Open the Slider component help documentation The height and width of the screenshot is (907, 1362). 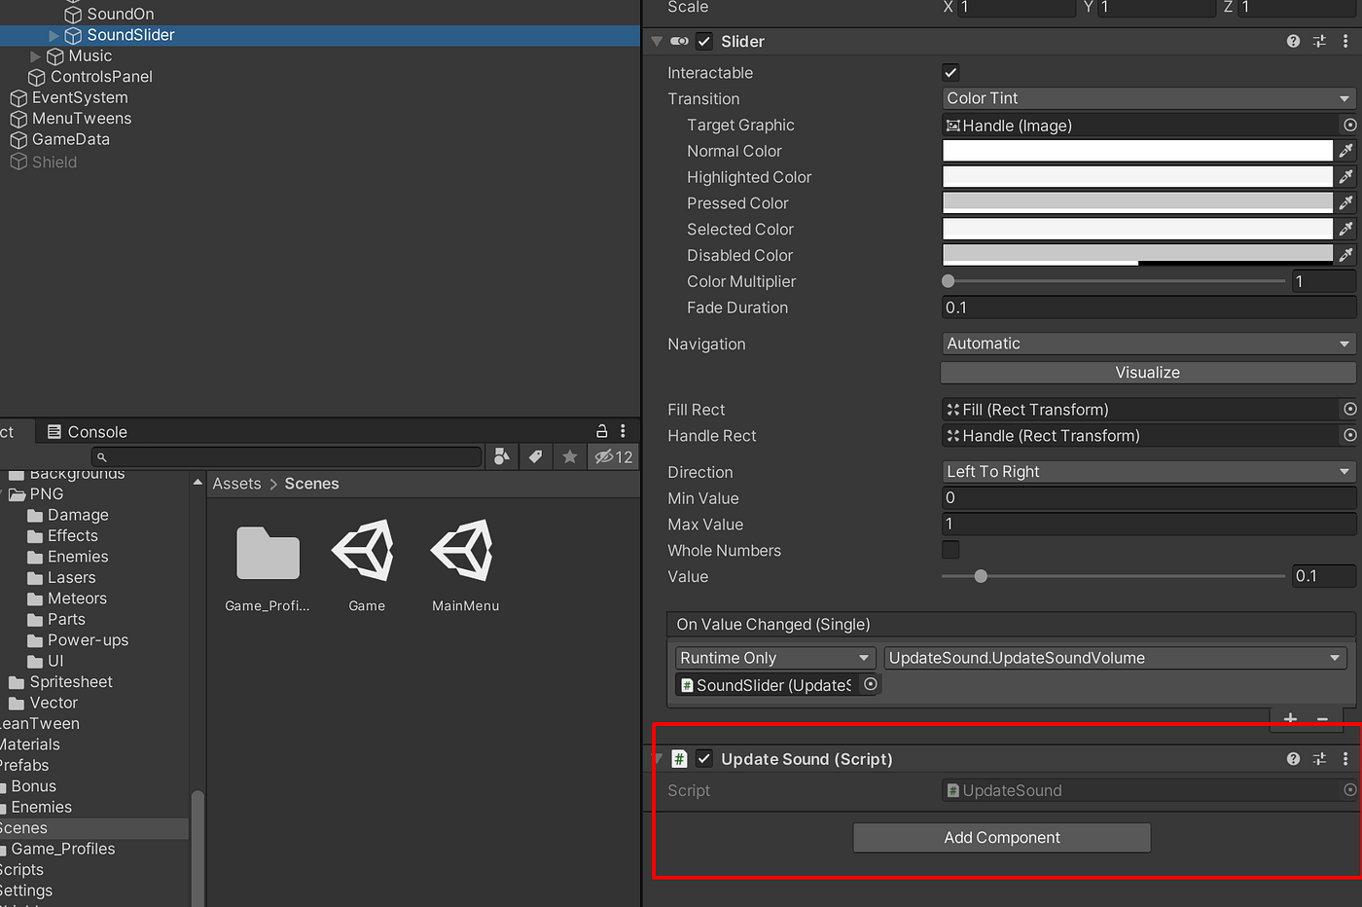1293,41
